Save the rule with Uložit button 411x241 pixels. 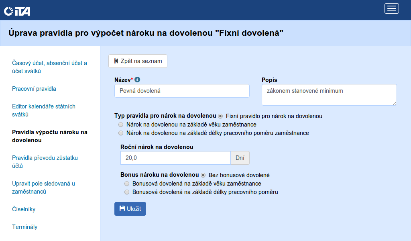130,209
